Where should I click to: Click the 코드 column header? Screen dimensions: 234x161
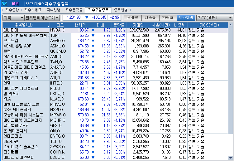coord(60,25)
